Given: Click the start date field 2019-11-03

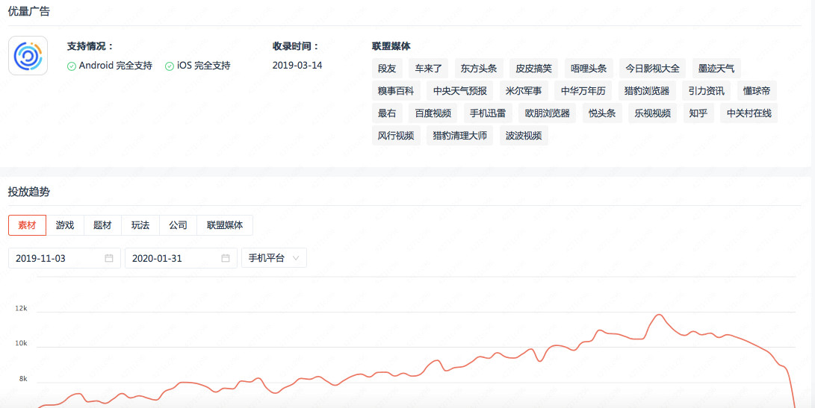Looking at the screenshot, I should 64,258.
